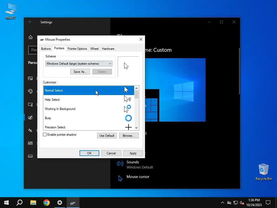Click the Customize list scrollbar thumb
Viewport: 277px width, 208px height.
(136, 95)
